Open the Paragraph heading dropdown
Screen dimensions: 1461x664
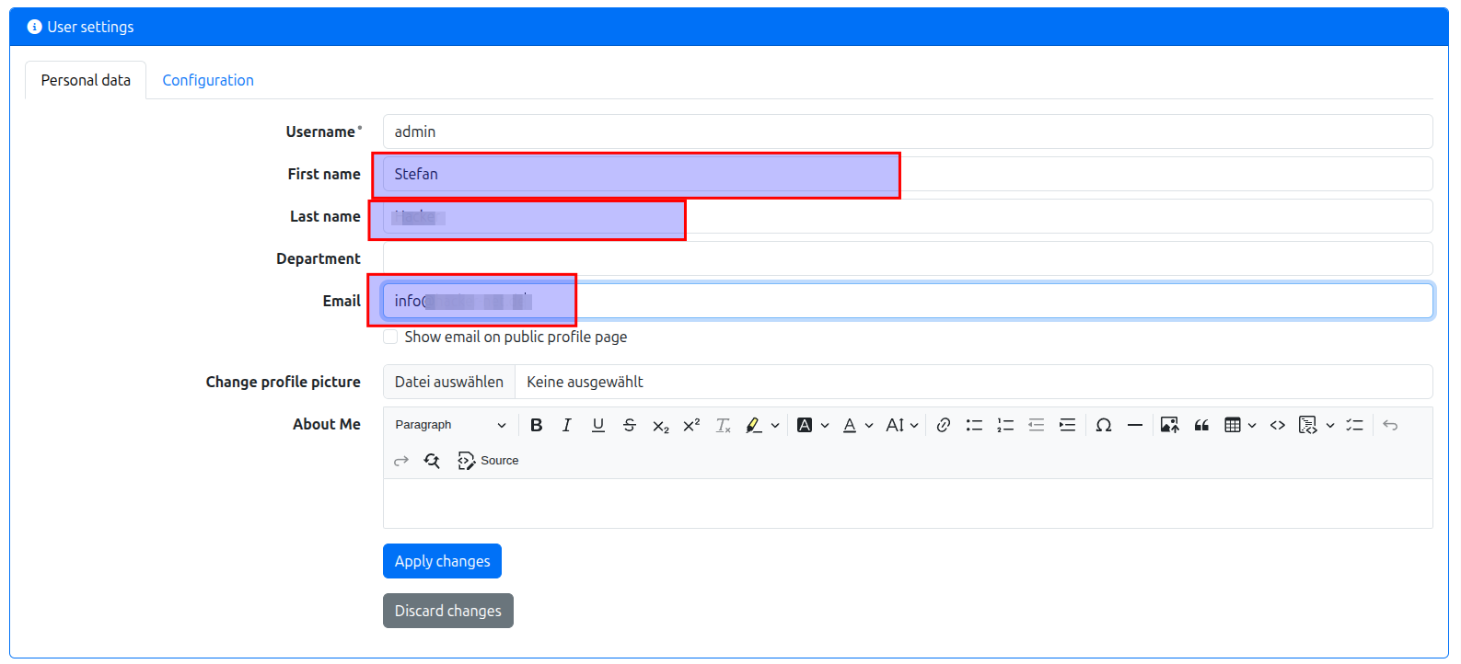coord(450,425)
